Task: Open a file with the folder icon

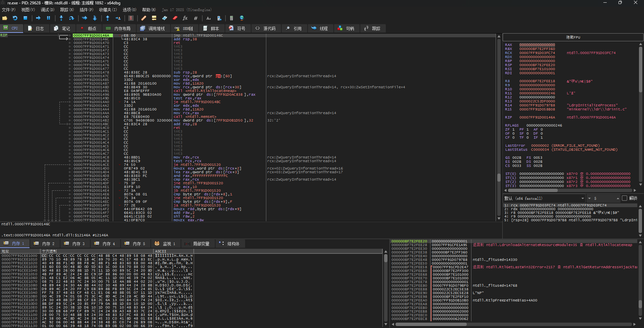Action: tap(5, 18)
